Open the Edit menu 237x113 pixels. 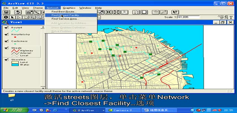[15, 8]
